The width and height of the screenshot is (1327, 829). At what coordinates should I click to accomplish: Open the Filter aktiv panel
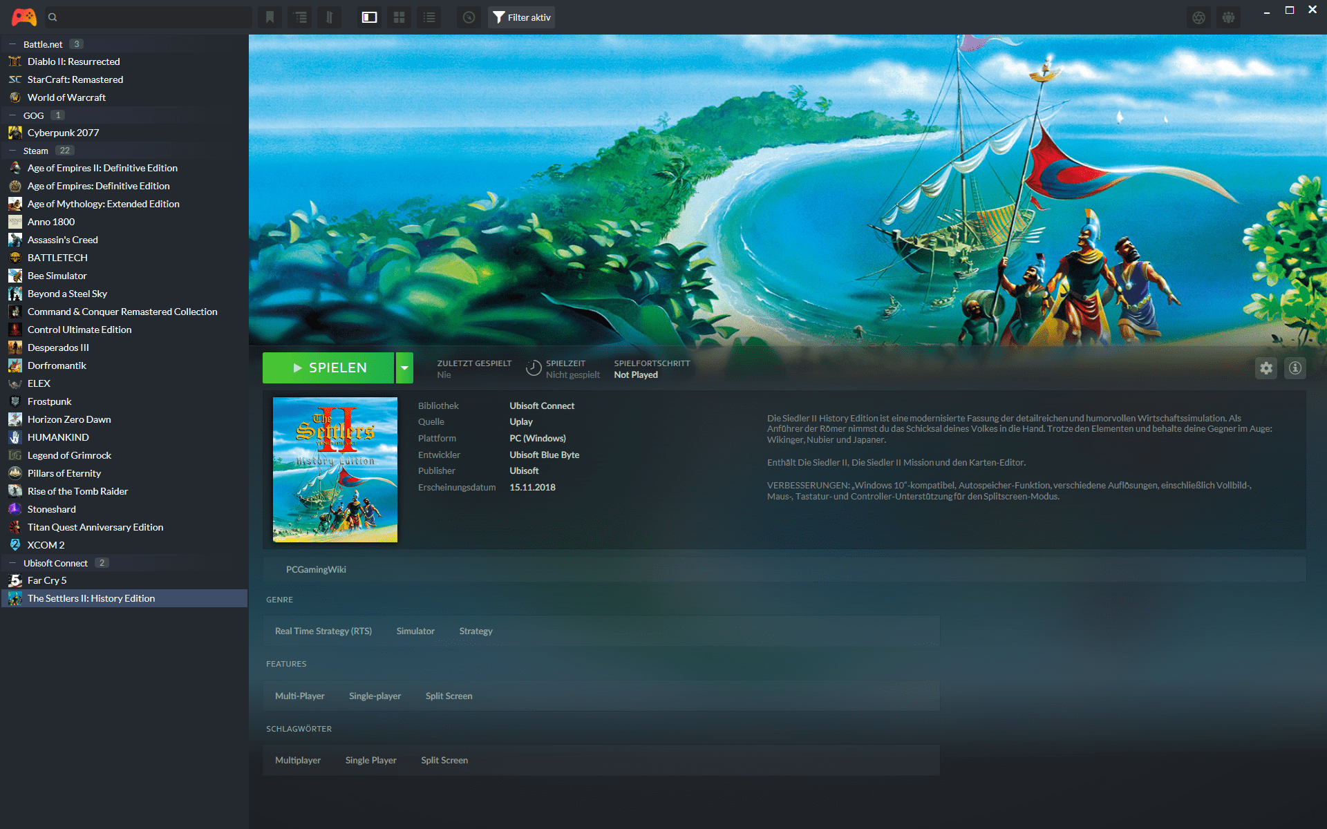point(521,17)
